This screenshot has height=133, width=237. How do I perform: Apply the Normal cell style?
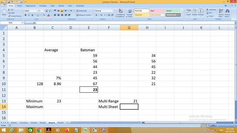[141, 11]
